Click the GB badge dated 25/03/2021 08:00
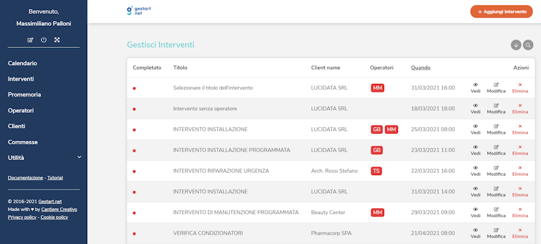Image resolution: width=541 pixels, height=244 pixels. [377, 129]
